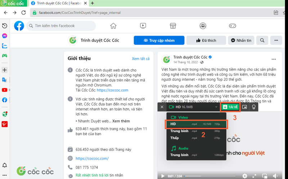The image size is (288, 179).
Task: Open Facebook Marketplace icon
Action: [x=173, y=26]
